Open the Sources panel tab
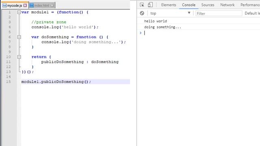This screenshot has height=146, width=260. (x=208, y=5)
